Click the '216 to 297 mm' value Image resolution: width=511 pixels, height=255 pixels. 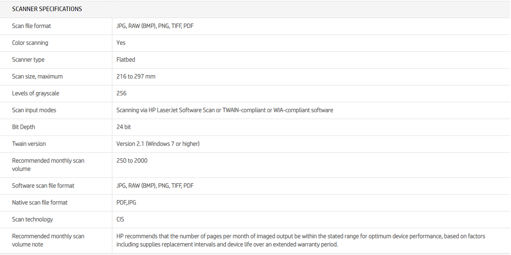point(136,76)
